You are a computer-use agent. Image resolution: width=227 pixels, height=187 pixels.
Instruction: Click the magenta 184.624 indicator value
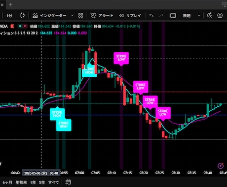pyautogui.click(x=60, y=33)
